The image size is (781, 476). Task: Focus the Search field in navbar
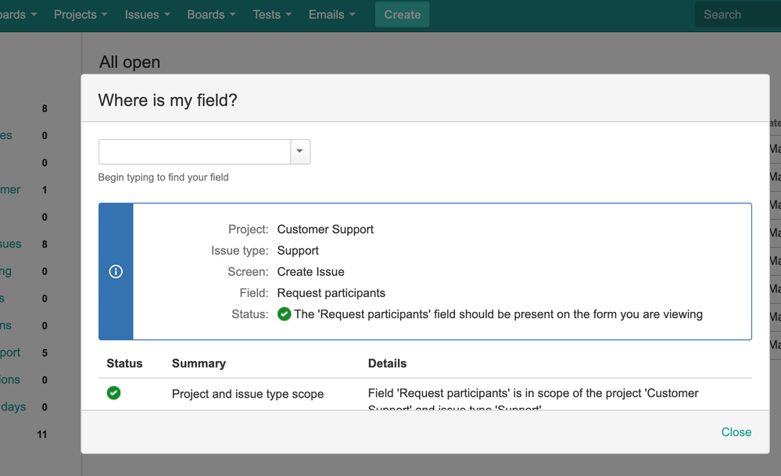pos(735,15)
